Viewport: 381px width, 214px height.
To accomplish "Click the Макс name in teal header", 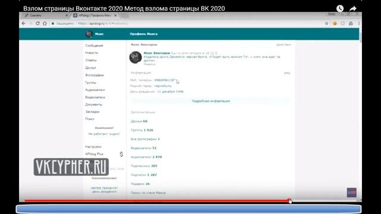I will pos(99,34).
